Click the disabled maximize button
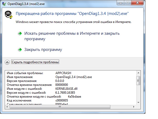Viewport: 158px width, 119px height. tap(128, 3)
